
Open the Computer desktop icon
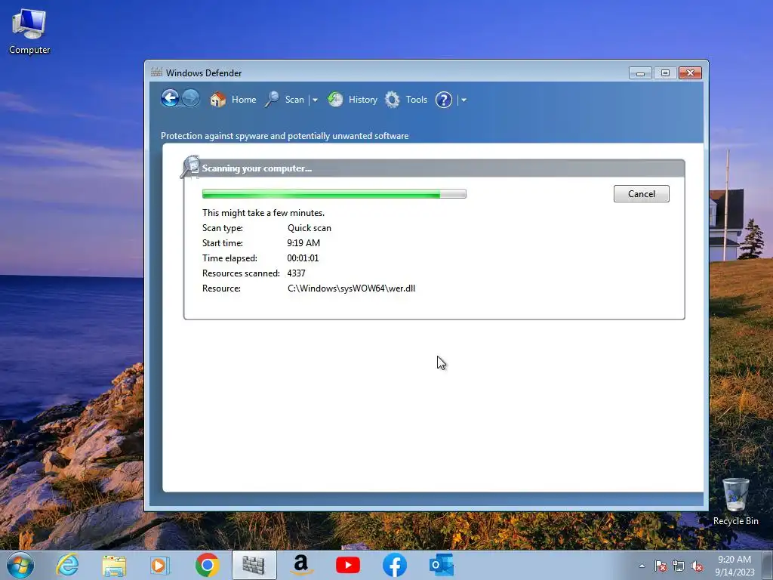coord(29,32)
